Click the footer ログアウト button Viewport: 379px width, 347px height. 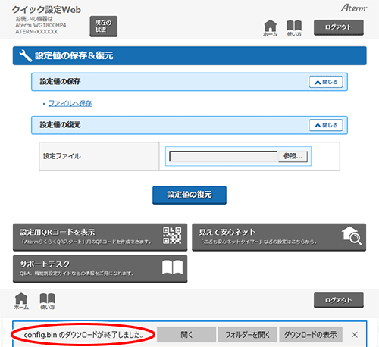coord(339,300)
